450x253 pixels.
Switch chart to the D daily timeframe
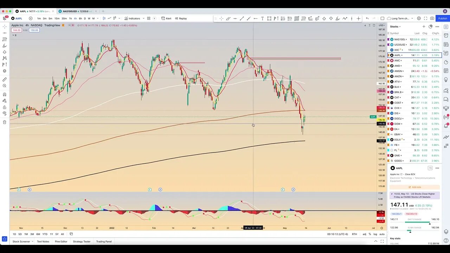(85, 18)
